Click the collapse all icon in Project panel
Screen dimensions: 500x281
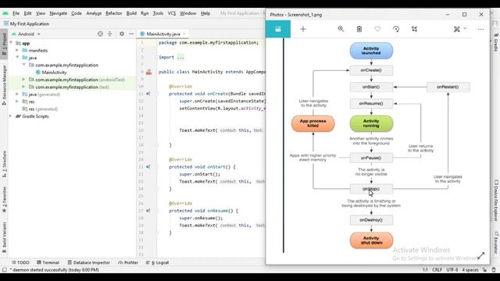[109, 34]
